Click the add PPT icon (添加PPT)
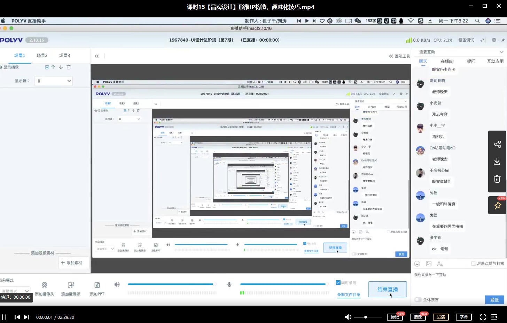This screenshot has height=323, width=507. [97, 285]
